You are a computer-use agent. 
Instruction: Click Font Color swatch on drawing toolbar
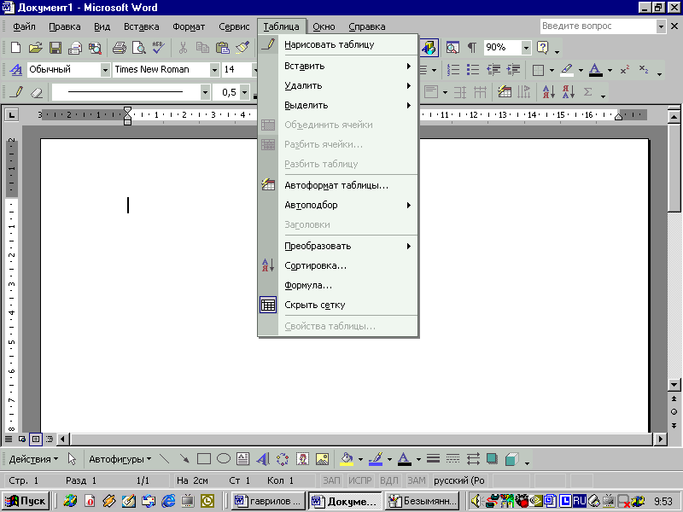[404, 459]
